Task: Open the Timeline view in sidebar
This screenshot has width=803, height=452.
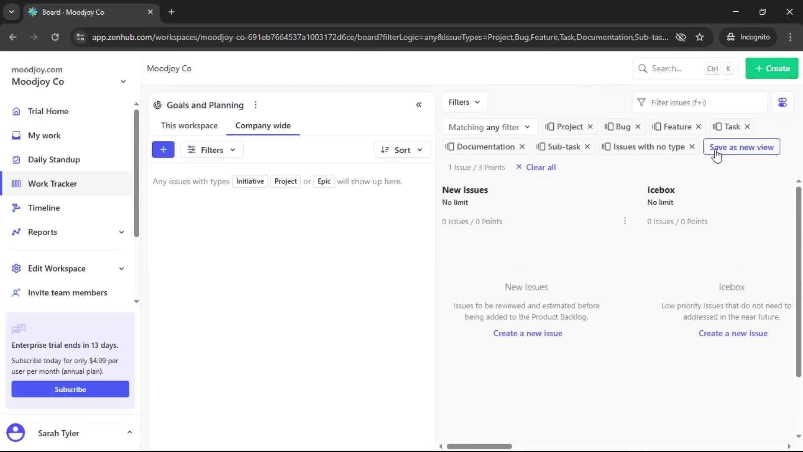Action: pos(43,208)
